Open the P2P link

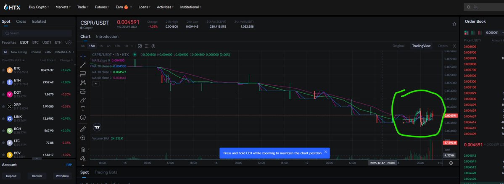(x=69, y=165)
